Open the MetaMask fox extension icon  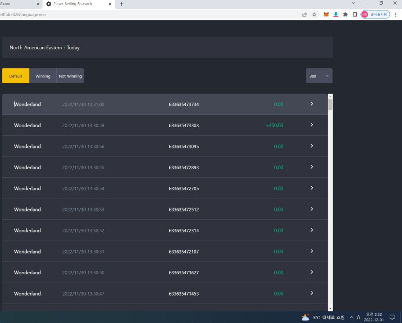pyautogui.click(x=326, y=15)
